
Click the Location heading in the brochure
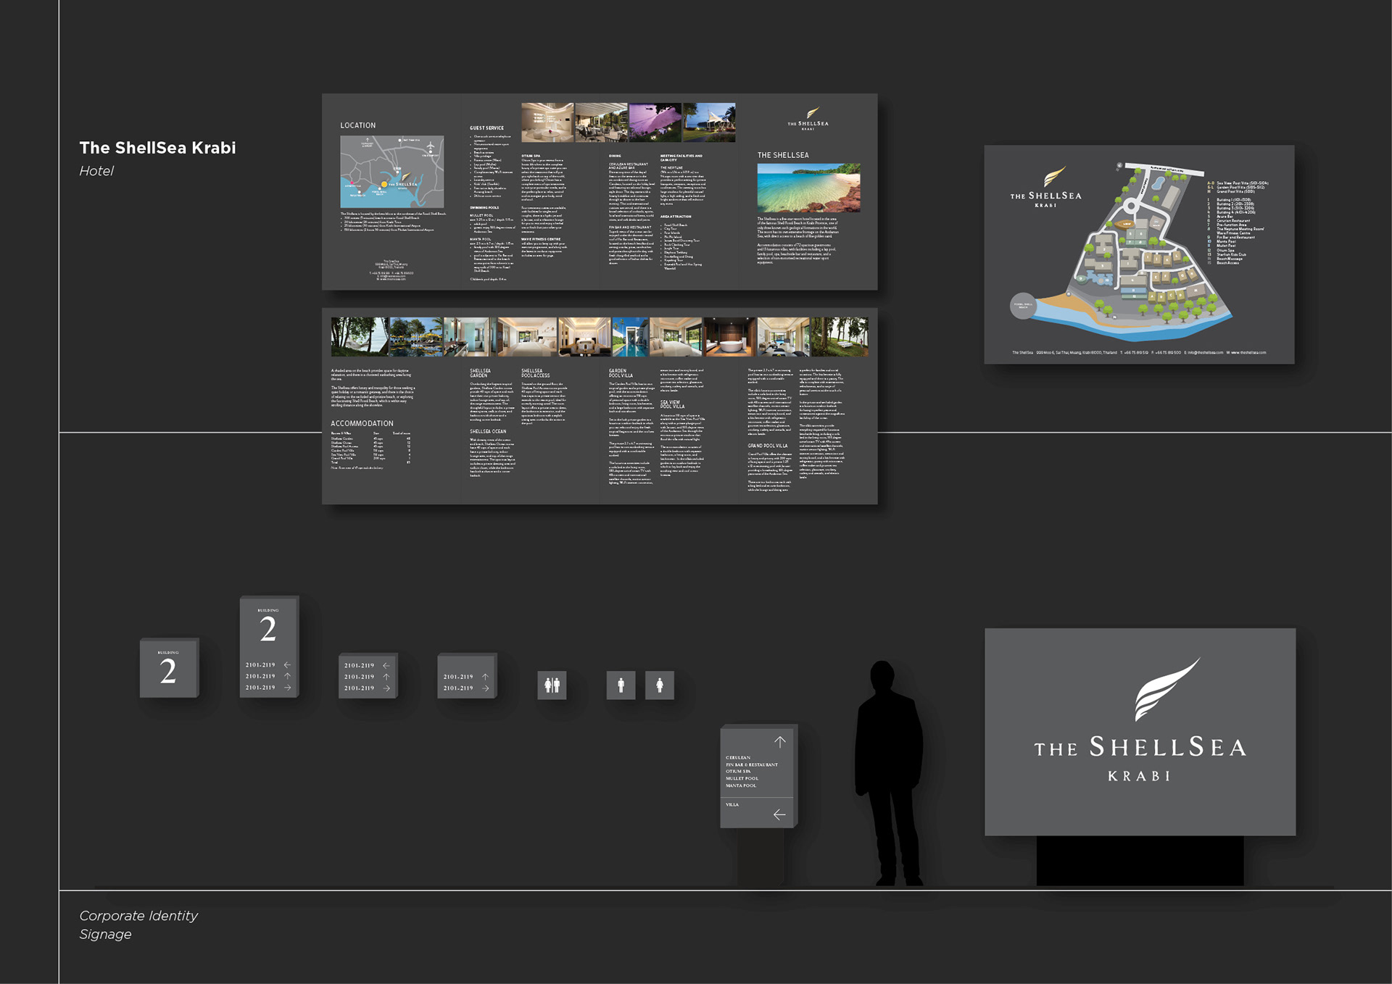coord(358,125)
